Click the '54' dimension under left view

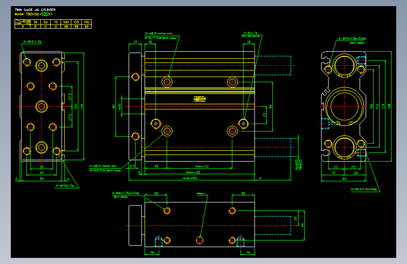pyautogui.click(x=41, y=179)
